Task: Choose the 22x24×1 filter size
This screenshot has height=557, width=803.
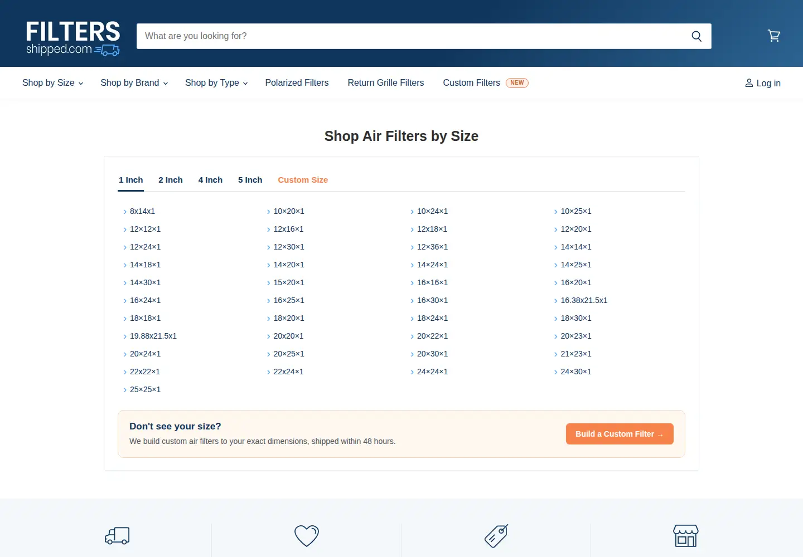Action: coord(288,372)
